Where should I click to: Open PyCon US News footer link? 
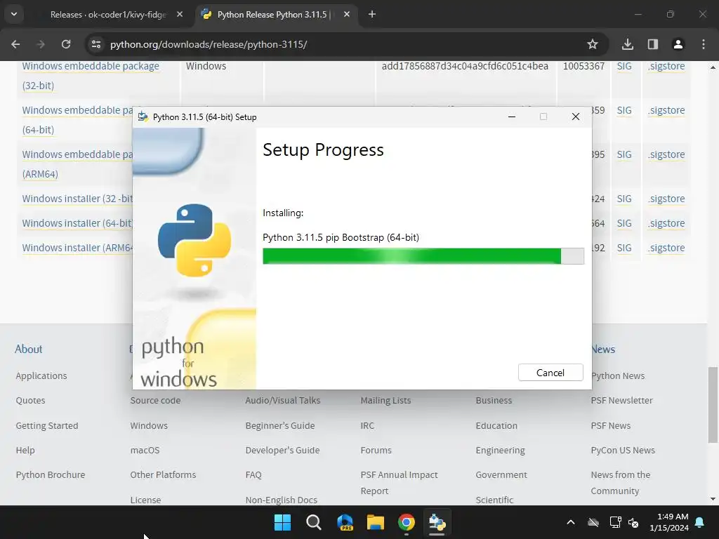pos(623,451)
